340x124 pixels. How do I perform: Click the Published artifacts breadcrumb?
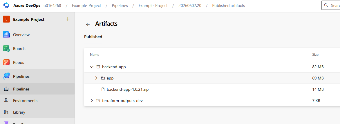tap(228, 5)
